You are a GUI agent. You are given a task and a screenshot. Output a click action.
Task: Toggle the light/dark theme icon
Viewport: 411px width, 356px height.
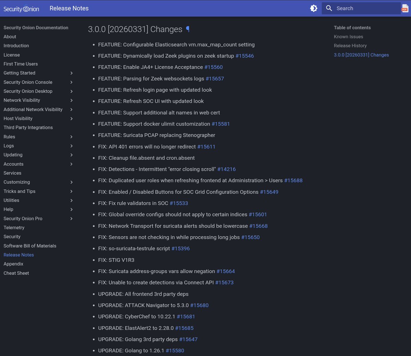point(314,8)
